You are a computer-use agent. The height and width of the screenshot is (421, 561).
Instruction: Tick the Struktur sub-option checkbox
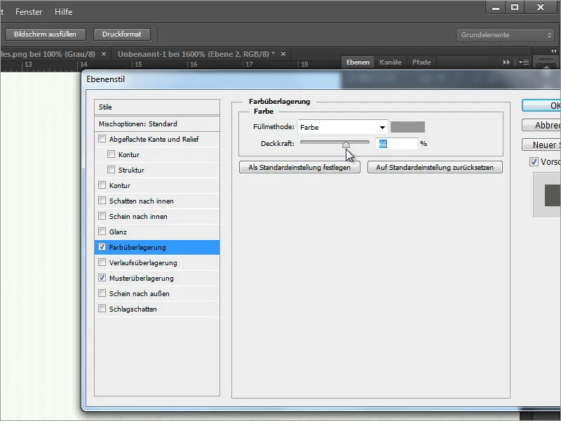[111, 169]
